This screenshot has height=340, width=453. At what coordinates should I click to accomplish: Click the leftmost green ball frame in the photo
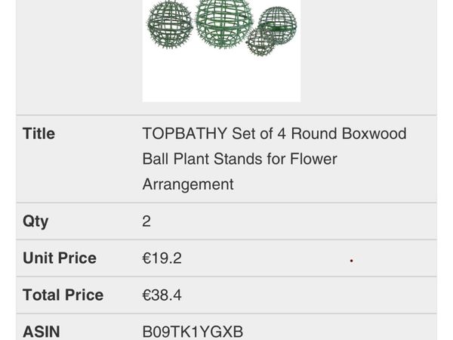pos(170,25)
